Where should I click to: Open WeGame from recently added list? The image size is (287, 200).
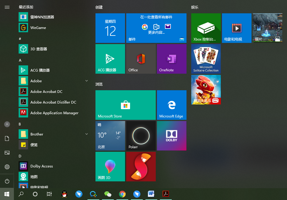tap(38, 28)
